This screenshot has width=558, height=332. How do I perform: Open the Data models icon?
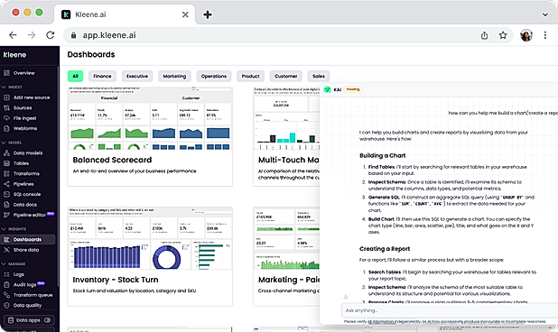coord(6,152)
